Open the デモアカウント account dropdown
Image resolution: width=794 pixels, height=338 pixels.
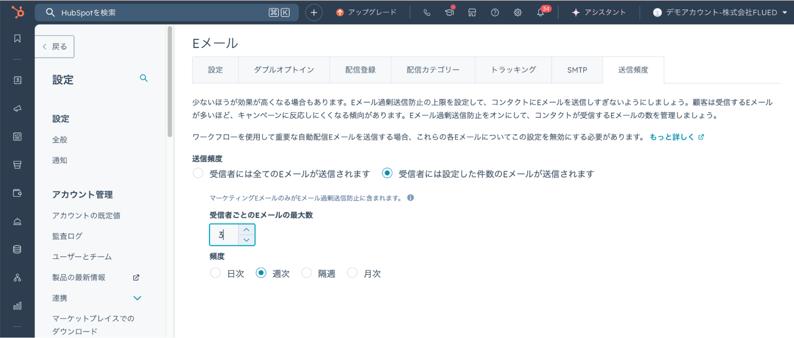[720, 12]
